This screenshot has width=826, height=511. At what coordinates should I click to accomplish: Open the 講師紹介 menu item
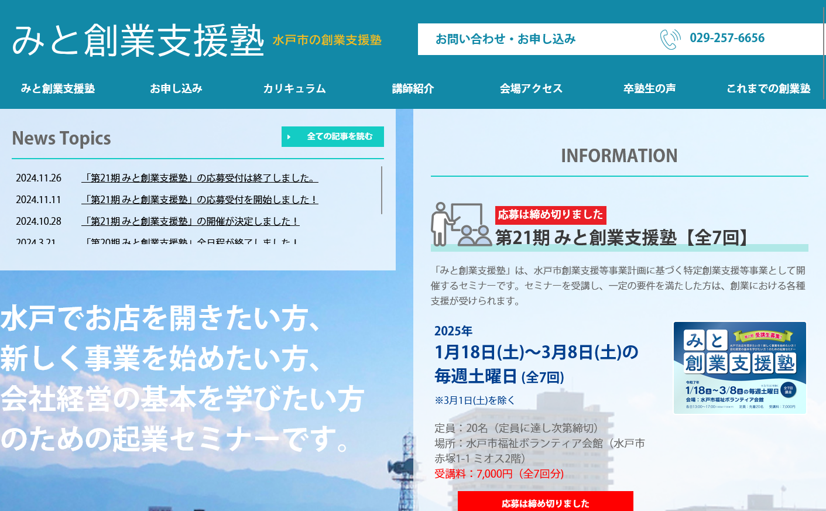click(x=413, y=88)
